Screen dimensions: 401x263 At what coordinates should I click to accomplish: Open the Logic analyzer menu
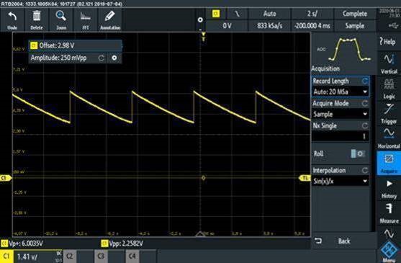click(389, 89)
